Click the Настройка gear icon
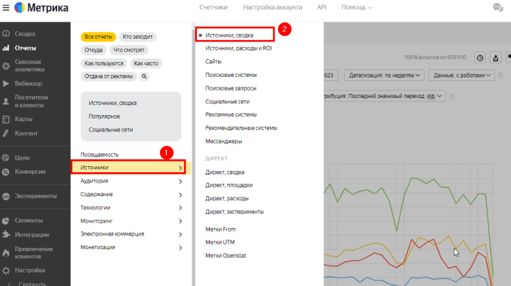The width and height of the screenshot is (511, 286). 6,270
